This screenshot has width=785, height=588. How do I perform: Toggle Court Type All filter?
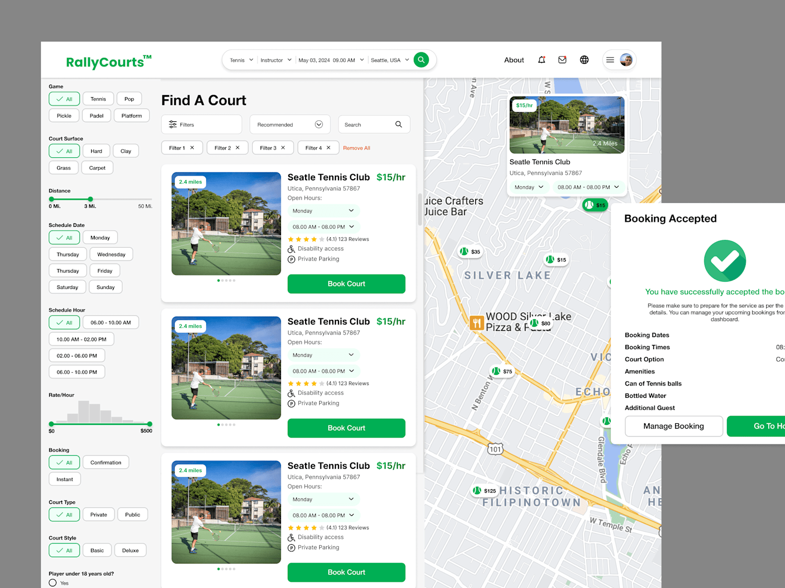pos(64,515)
